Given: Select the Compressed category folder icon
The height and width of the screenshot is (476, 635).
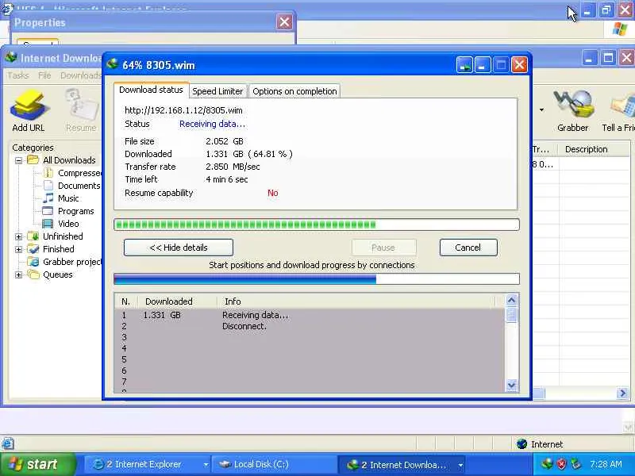Looking at the screenshot, I should pyautogui.click(x=48, y=173).
